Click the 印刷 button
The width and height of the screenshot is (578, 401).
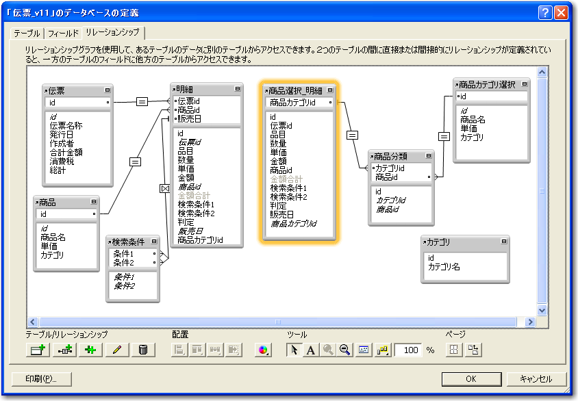pyautogui.click(x=42, y=378)
